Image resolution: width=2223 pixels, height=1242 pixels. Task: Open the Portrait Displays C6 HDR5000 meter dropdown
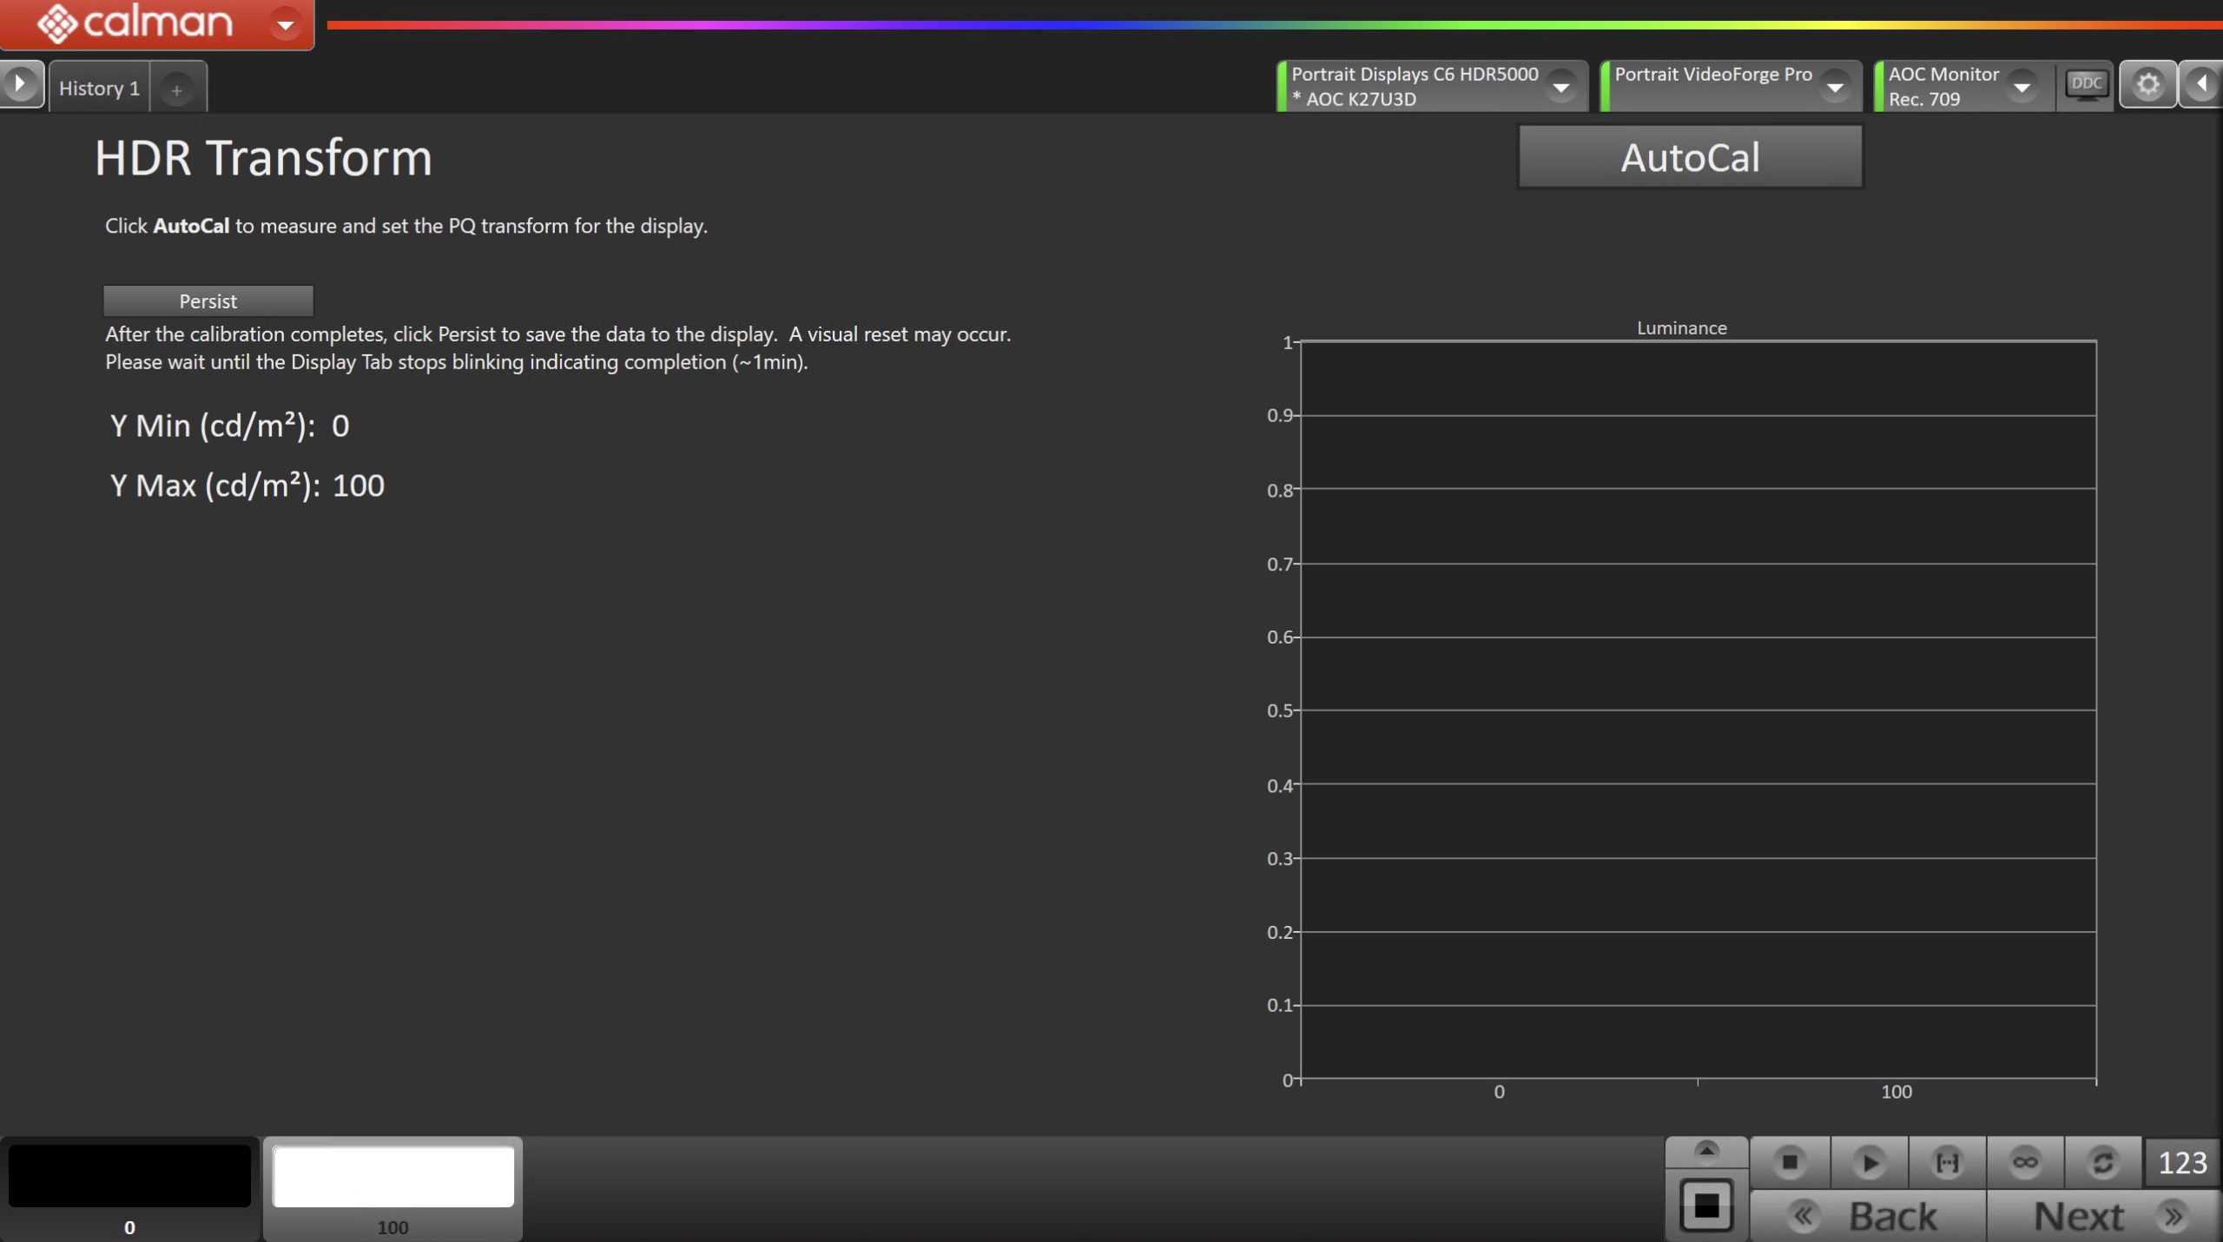[x=1560, y=87]
